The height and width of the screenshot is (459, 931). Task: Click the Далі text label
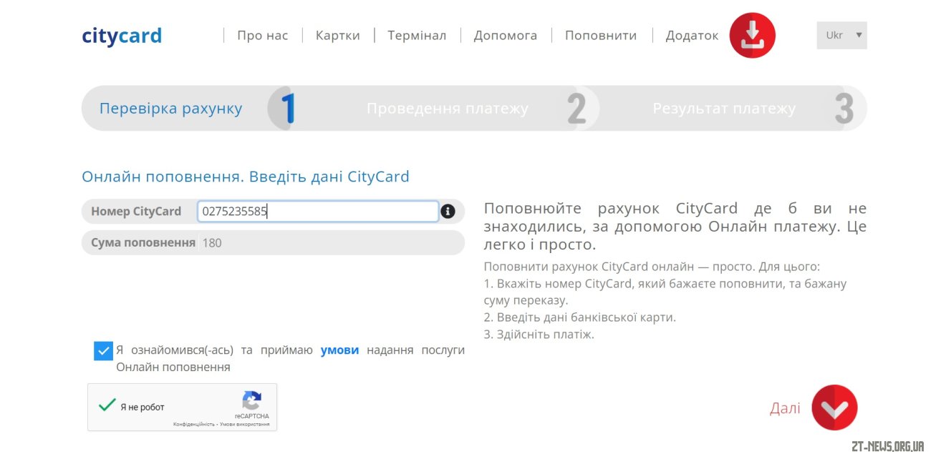click(x=785, y=408)
